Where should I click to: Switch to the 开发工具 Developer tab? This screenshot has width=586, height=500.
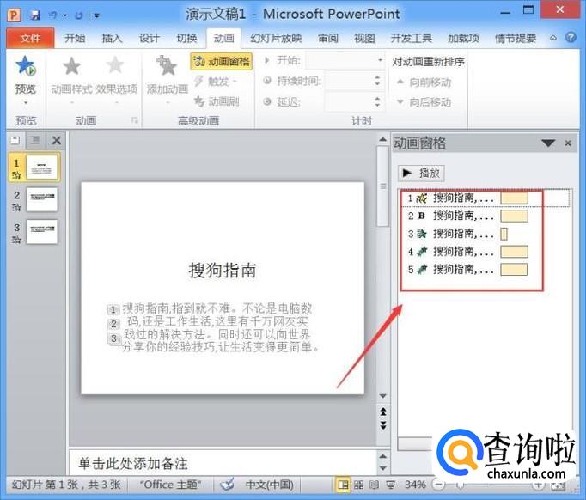[412, 38]
